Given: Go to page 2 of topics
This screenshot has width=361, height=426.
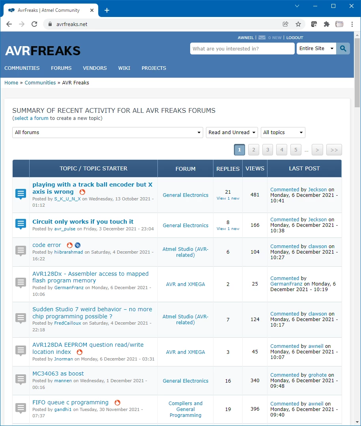Looking at the screenshot, I should click(254, 150).
